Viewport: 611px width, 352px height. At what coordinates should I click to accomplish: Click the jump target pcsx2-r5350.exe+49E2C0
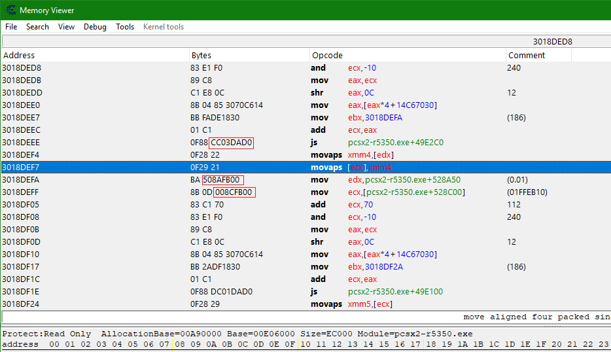[x=396, y=143]
